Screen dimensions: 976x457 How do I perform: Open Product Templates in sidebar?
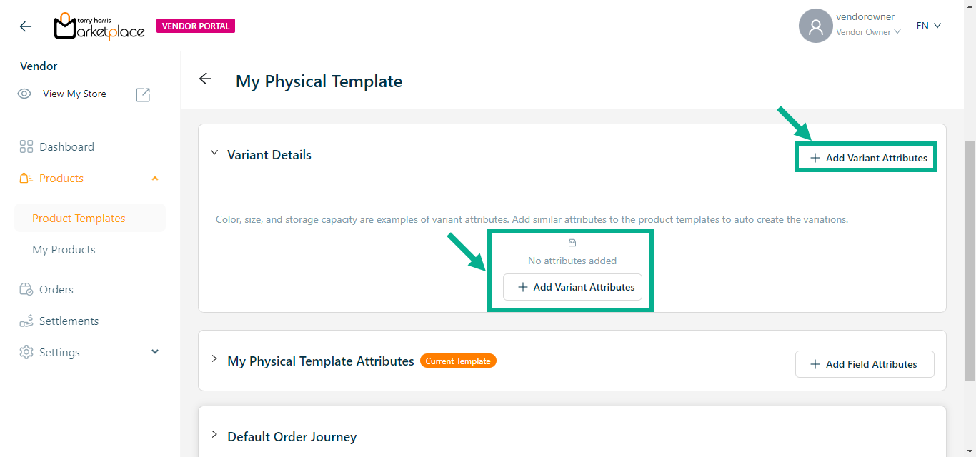[79, 219]
